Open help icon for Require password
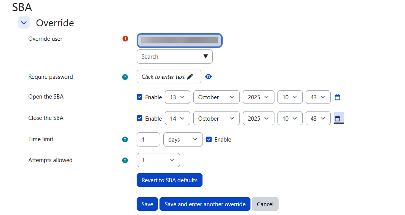Screen dimensions: 405x215 tap(125, 77)
